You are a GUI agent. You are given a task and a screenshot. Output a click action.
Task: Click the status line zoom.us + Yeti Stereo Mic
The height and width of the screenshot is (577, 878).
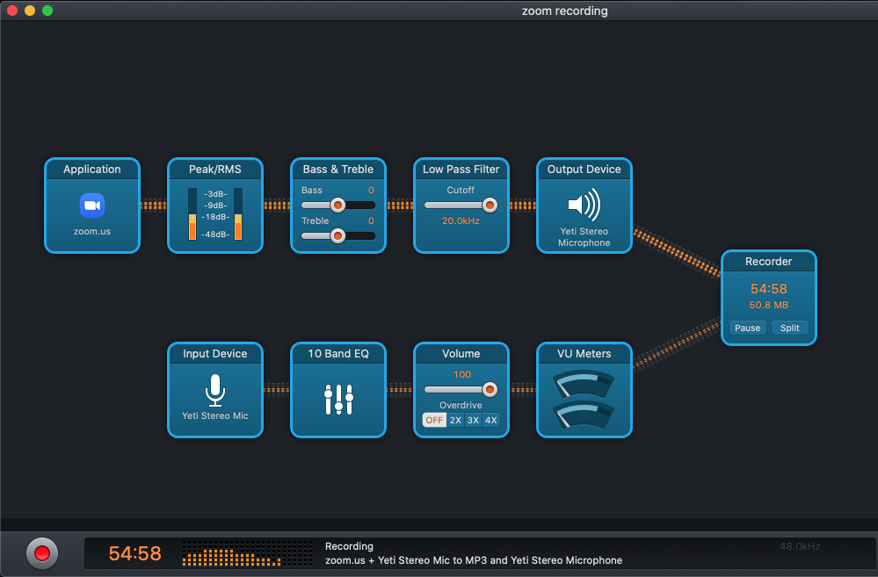pyautogui.click(x=473, y=560)
